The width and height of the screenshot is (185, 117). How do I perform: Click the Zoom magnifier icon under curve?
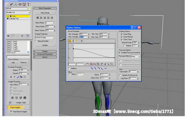pos(108,64)
